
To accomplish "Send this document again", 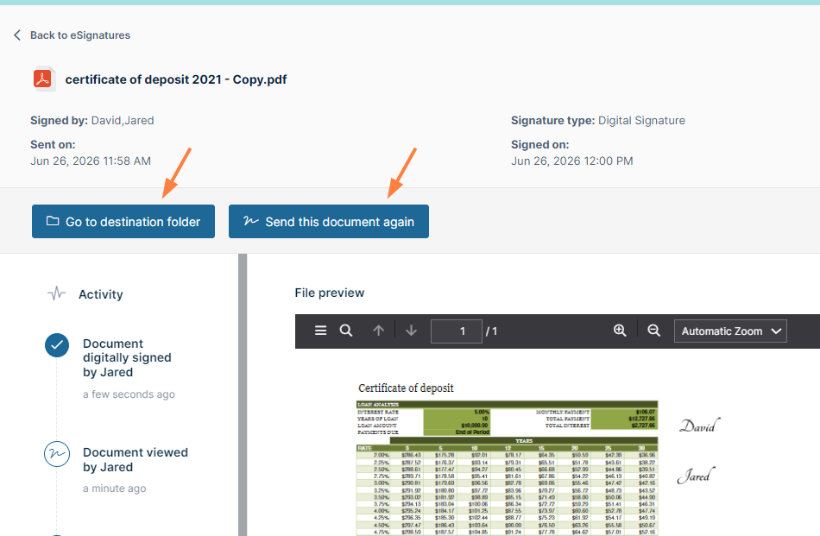I will 328,221.
